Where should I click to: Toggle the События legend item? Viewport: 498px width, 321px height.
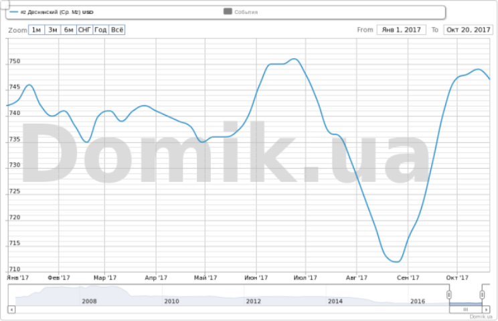tap(241, 12)
